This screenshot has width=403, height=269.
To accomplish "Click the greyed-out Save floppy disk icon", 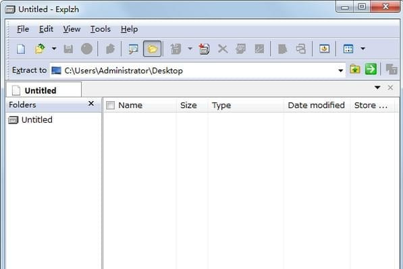I will coord(68,49).
